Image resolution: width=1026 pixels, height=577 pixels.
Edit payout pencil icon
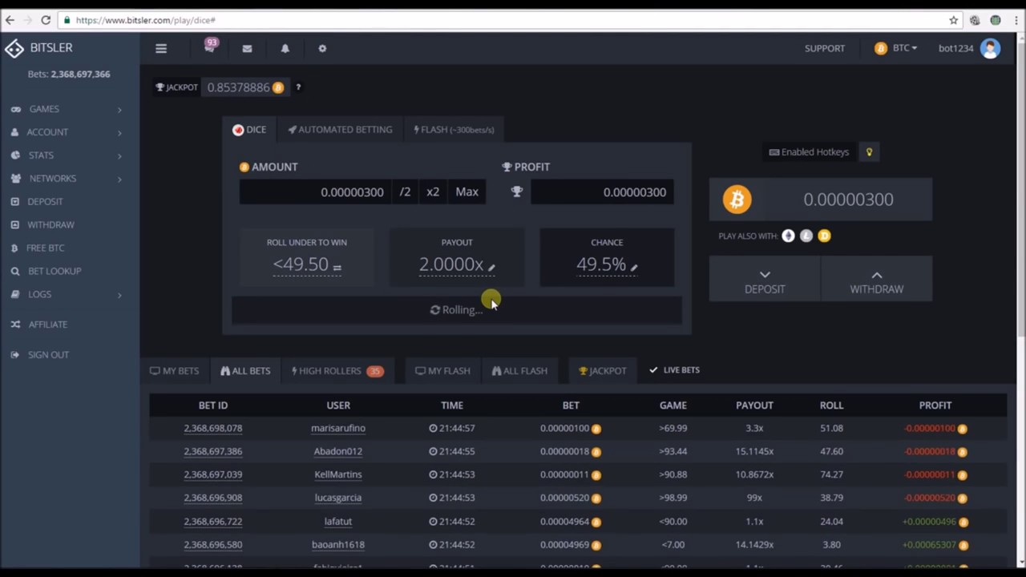pyautogui.click(x=491, y=268)
